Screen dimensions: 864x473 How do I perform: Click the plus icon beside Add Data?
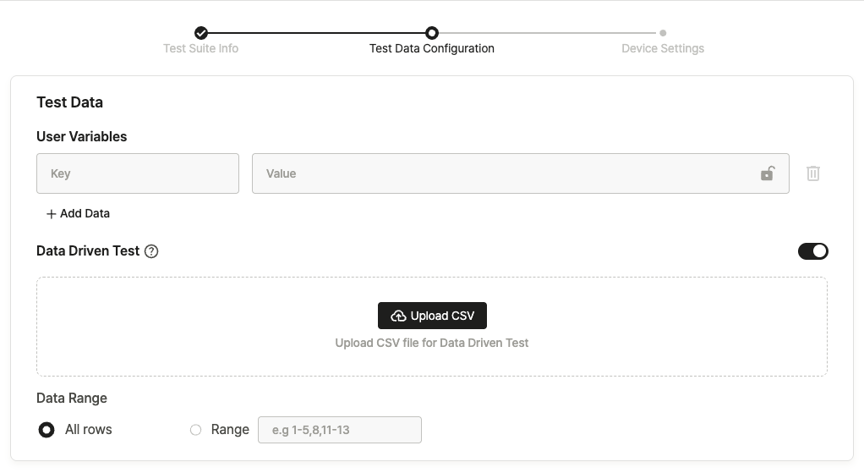(x=52, y=214)
